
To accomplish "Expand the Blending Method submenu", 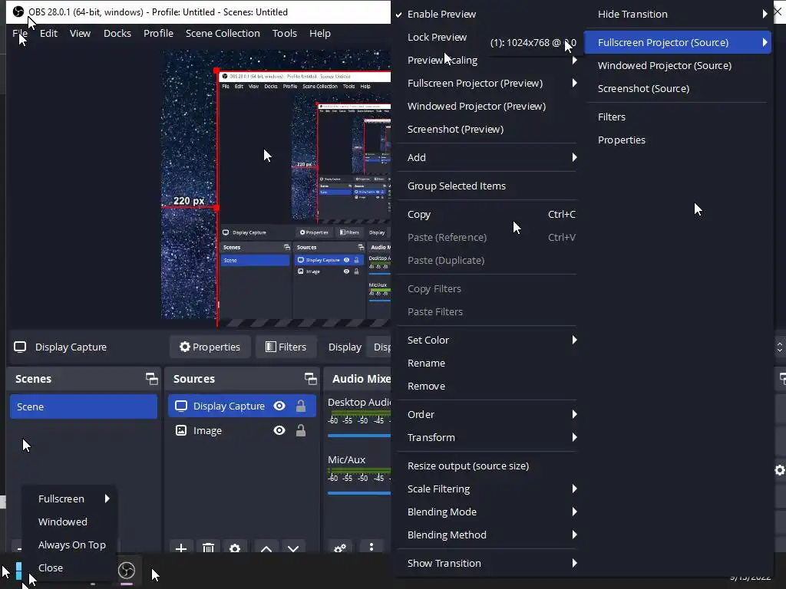I will click(486, 535).
